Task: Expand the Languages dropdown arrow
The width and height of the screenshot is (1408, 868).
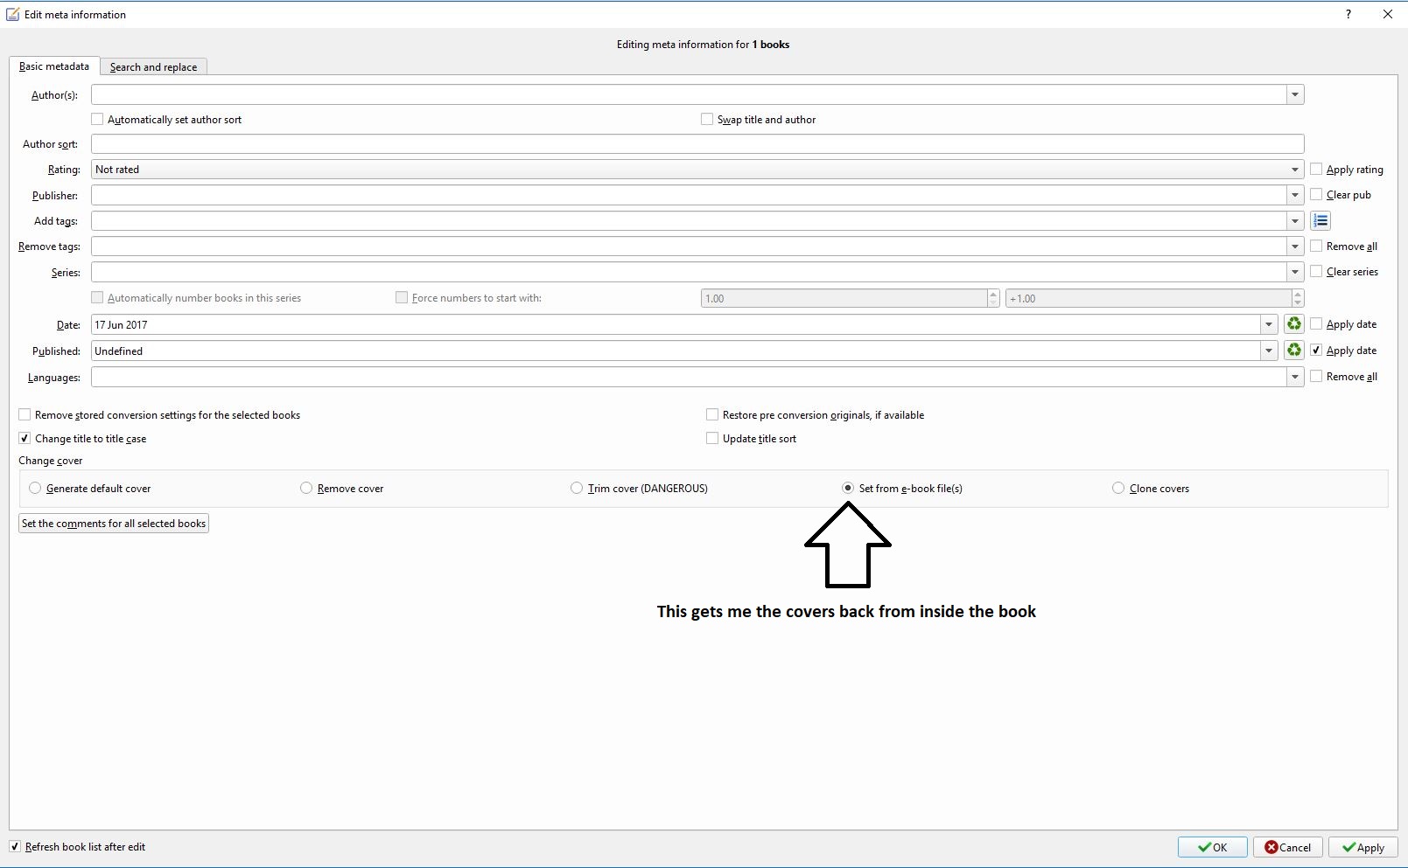Action: [x=1295, y=377]
